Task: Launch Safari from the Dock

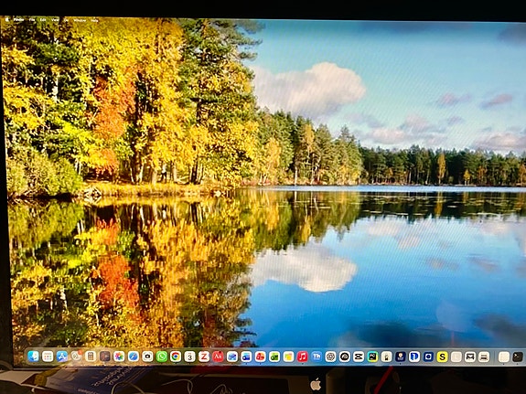Action: point(134,357)
